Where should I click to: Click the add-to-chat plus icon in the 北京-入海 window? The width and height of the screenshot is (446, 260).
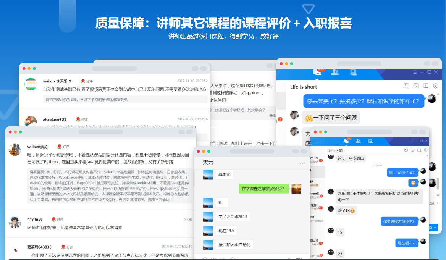click(x=419, y=150)
